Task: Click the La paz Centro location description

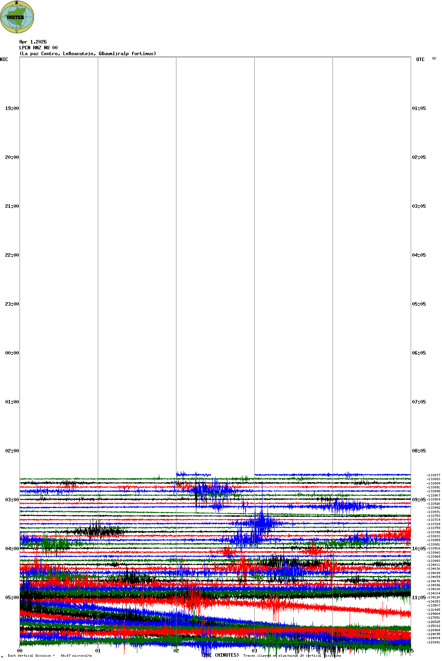Action: pos(88,54)
